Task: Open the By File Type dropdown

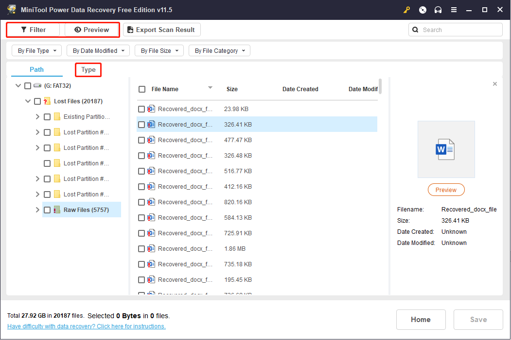Action: (x=37, y=51)
